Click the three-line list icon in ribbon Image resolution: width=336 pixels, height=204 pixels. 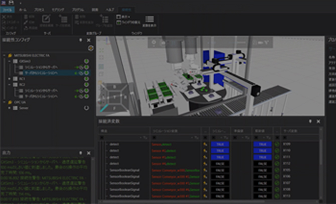coord(149,20)
